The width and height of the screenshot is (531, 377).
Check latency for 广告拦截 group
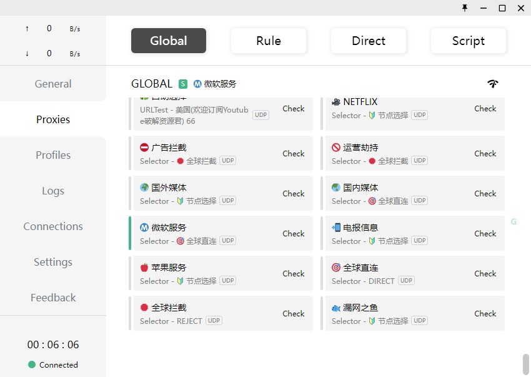[293, 154]
